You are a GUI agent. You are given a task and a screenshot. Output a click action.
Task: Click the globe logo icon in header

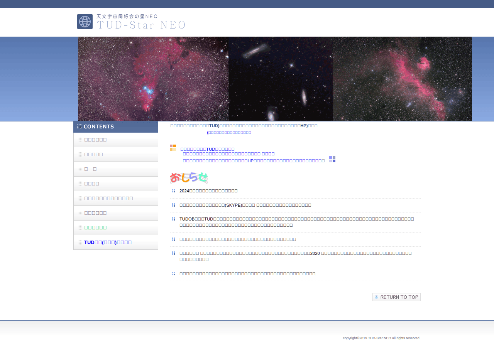(85, 22)
